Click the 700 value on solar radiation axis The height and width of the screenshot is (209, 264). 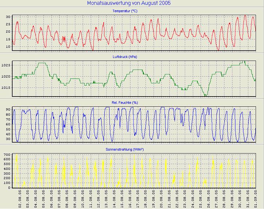click(7, 155)
